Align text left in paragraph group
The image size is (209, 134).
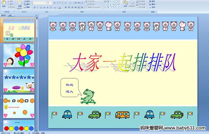tap(66, 7)
